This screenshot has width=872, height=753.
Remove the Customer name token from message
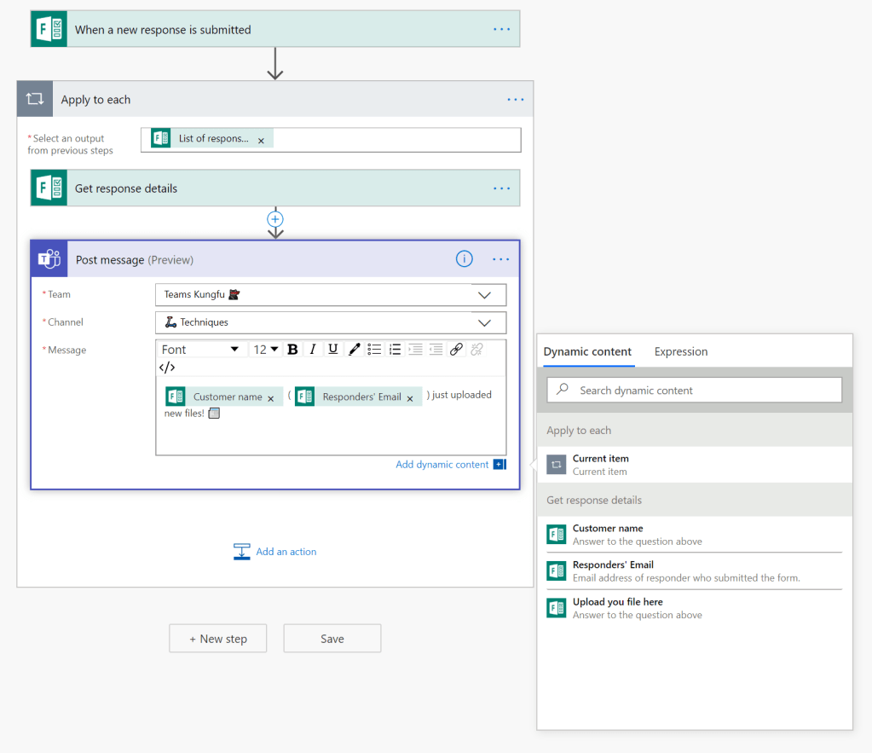click(x=271, y=398)
